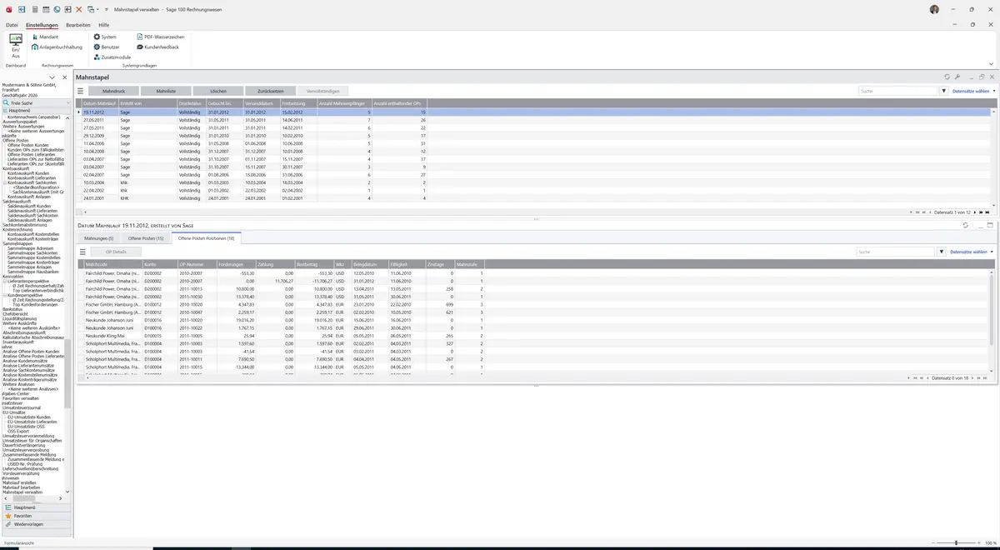The width and height of the screenshot is (1000, 550).
Task: Open Sammelmappe Hausbanken in tree
Action: click(x=34, y=272)
